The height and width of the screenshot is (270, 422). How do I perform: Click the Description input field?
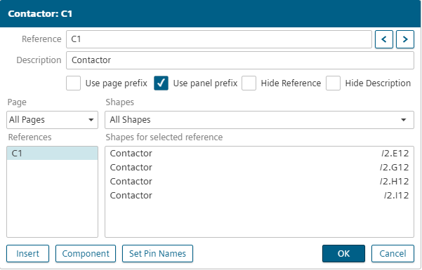click(240, 60)
